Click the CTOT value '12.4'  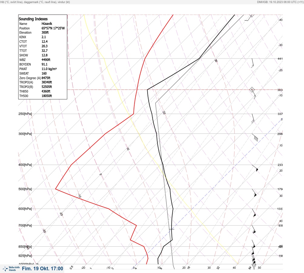44,42
